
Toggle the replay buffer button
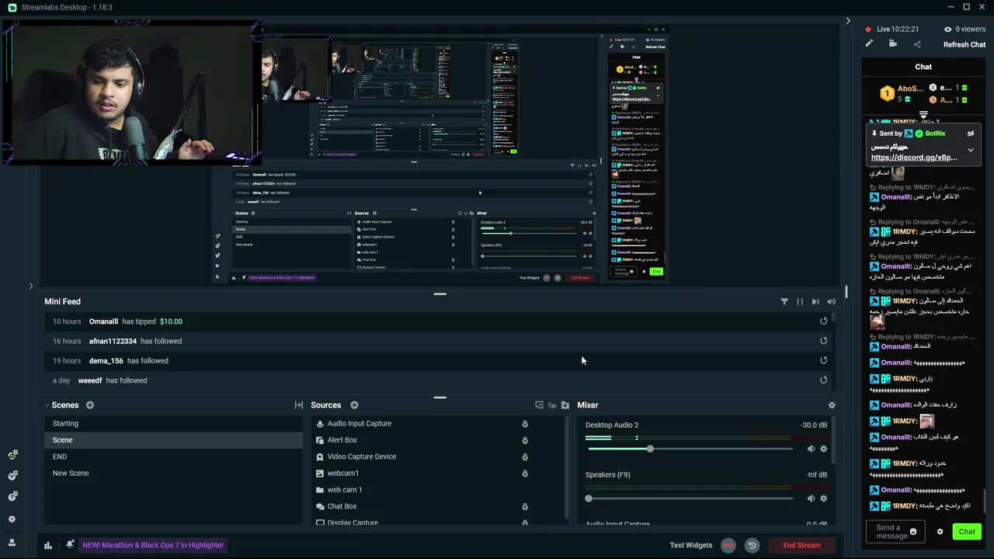[x=752, y=545]
